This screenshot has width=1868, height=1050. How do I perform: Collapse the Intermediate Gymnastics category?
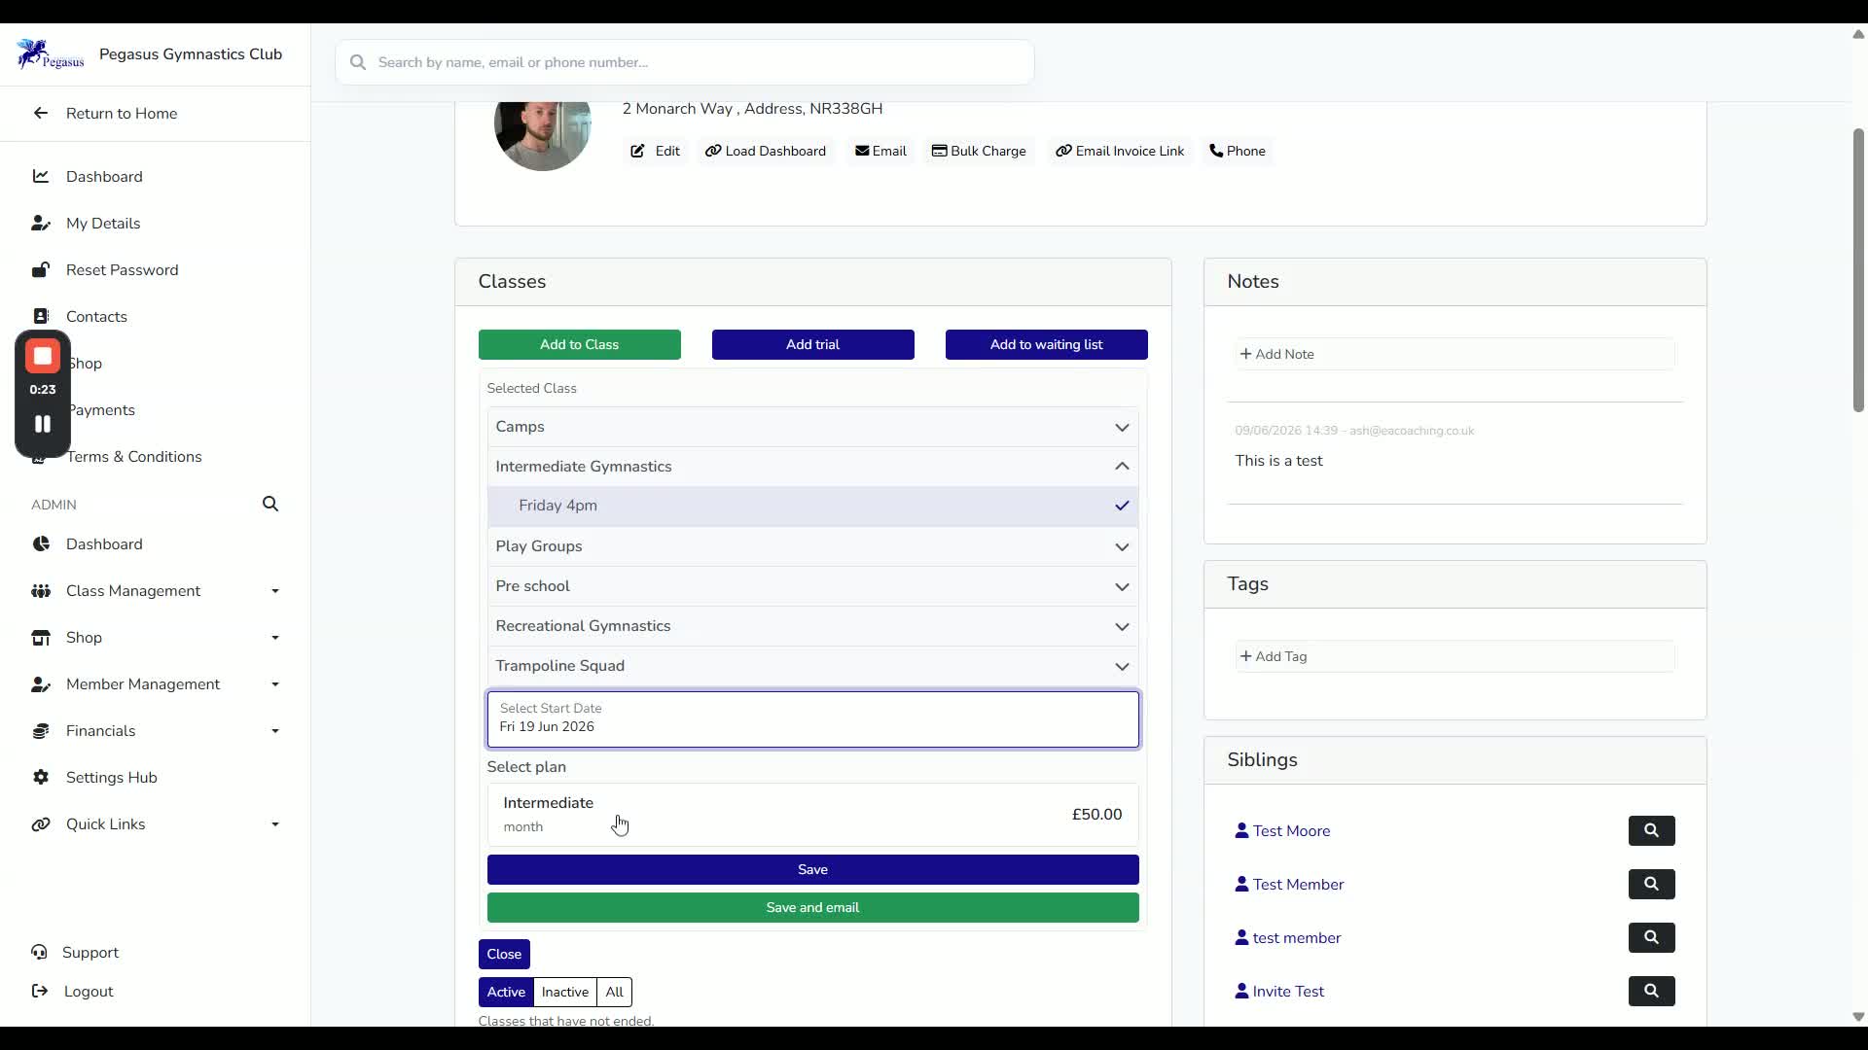coord(812,467)
